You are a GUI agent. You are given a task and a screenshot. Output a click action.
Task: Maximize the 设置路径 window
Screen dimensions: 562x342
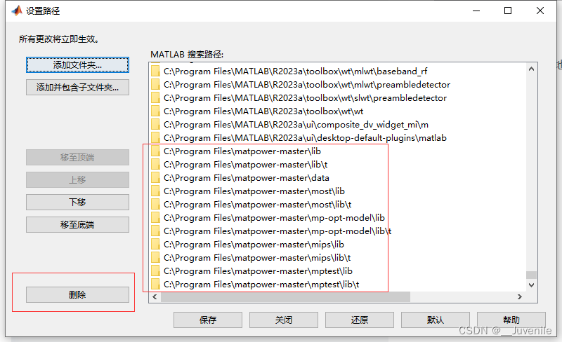(507, 11)
